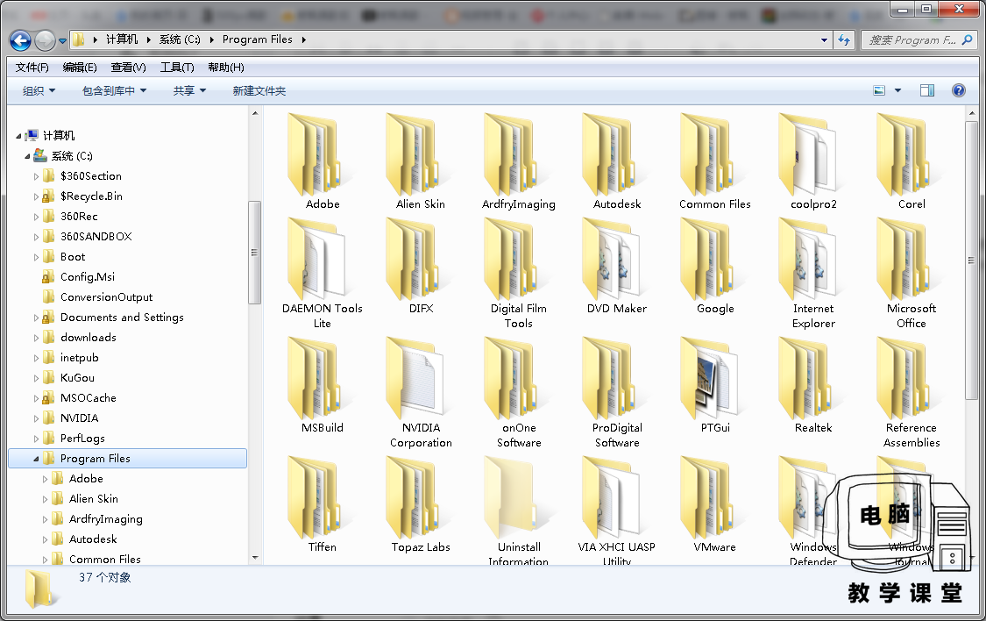Select the ArdfryImaging folder icon in file pane
This screenshot has height=621, width=986.
pyautogui.click(x=511, y=154)
